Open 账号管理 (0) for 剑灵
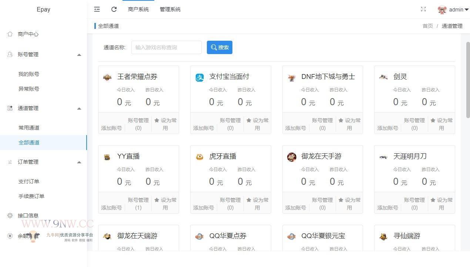 click(x=414, y=124)
